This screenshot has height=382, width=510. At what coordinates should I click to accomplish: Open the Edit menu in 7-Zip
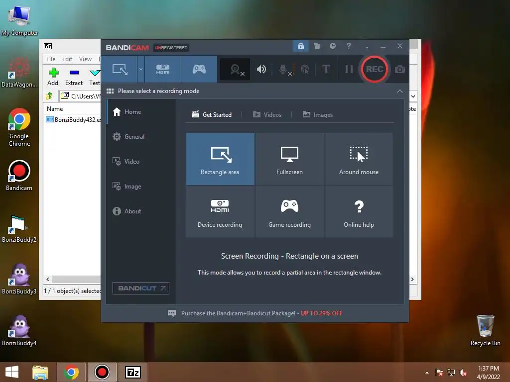[67, 59]
